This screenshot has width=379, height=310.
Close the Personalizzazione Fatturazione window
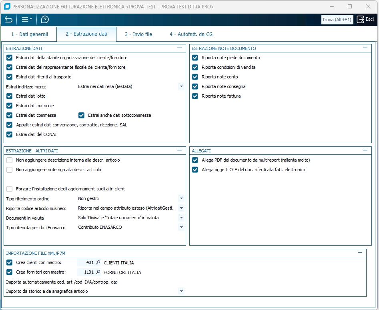(368, 6)
